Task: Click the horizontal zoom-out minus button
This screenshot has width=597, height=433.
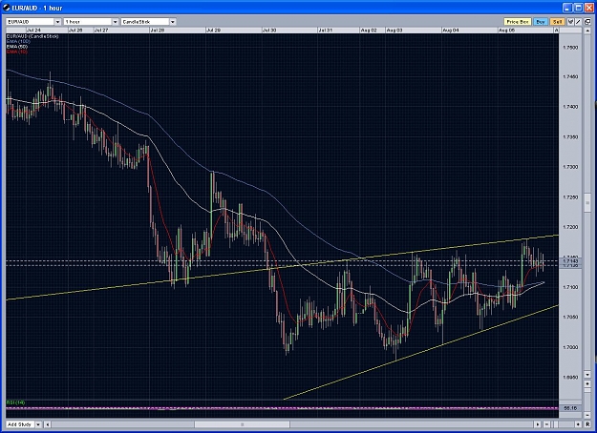Action: pyautogui.click(x=546, y=424)
